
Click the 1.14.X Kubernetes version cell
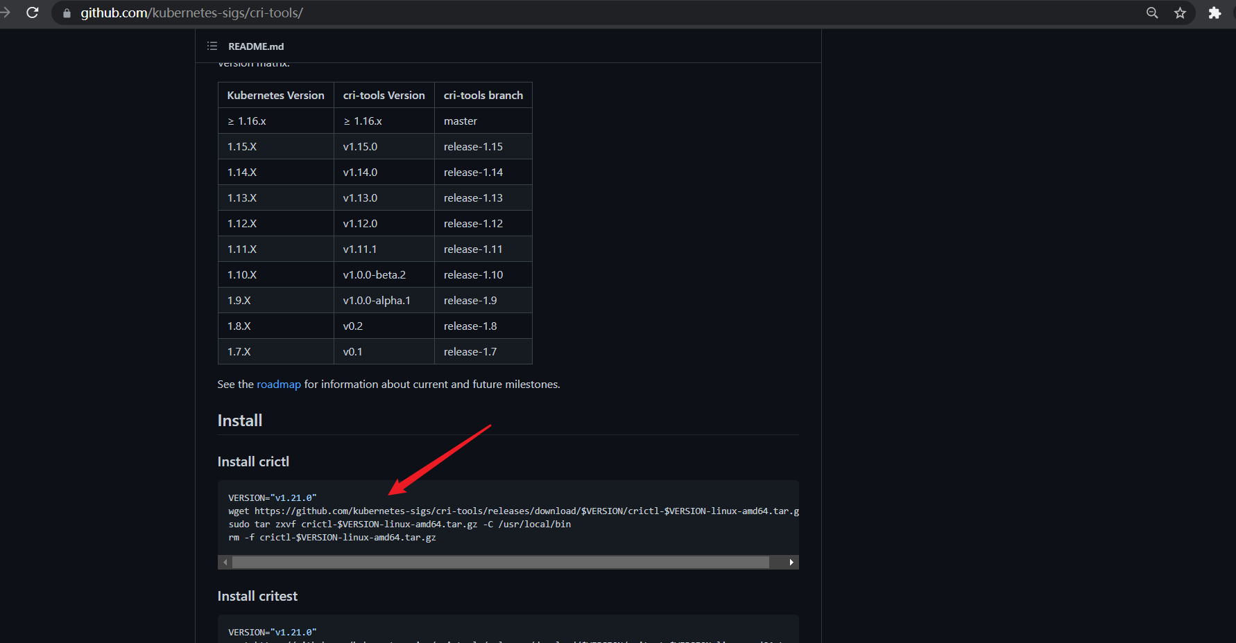pyautogui.click(x=276, y=172)
